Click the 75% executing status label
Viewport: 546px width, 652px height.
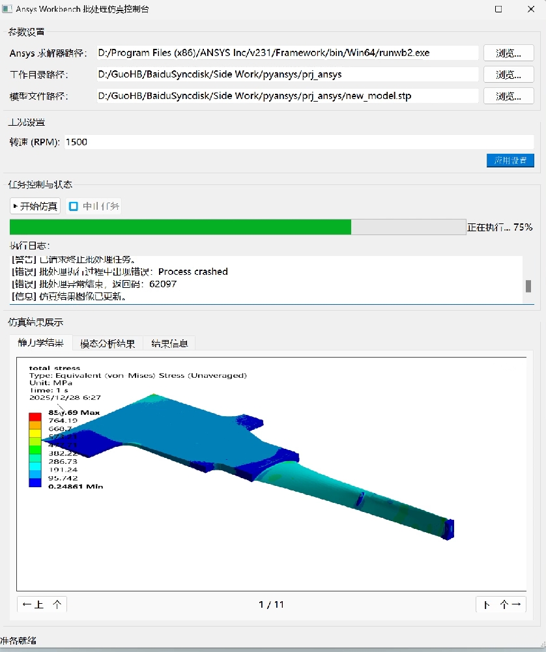tap(500, 227)
